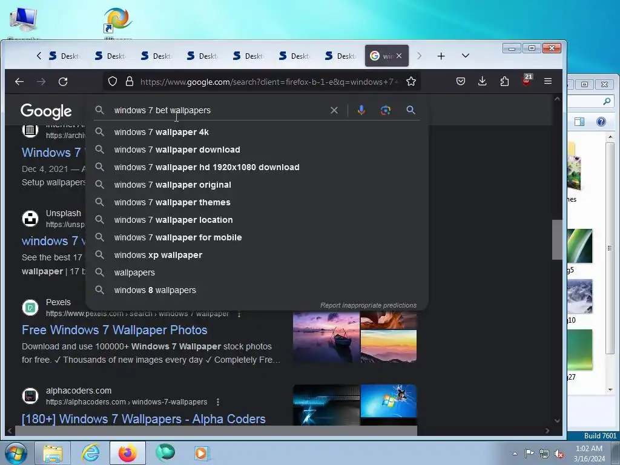Choose suggestion wallpaper hd 1920x1080 download
Viewport: 620px width, 465px height.
pyautogui.click(x=257, y=167)
